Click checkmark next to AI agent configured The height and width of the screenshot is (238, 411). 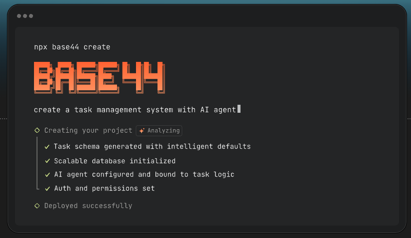(47, 175)
